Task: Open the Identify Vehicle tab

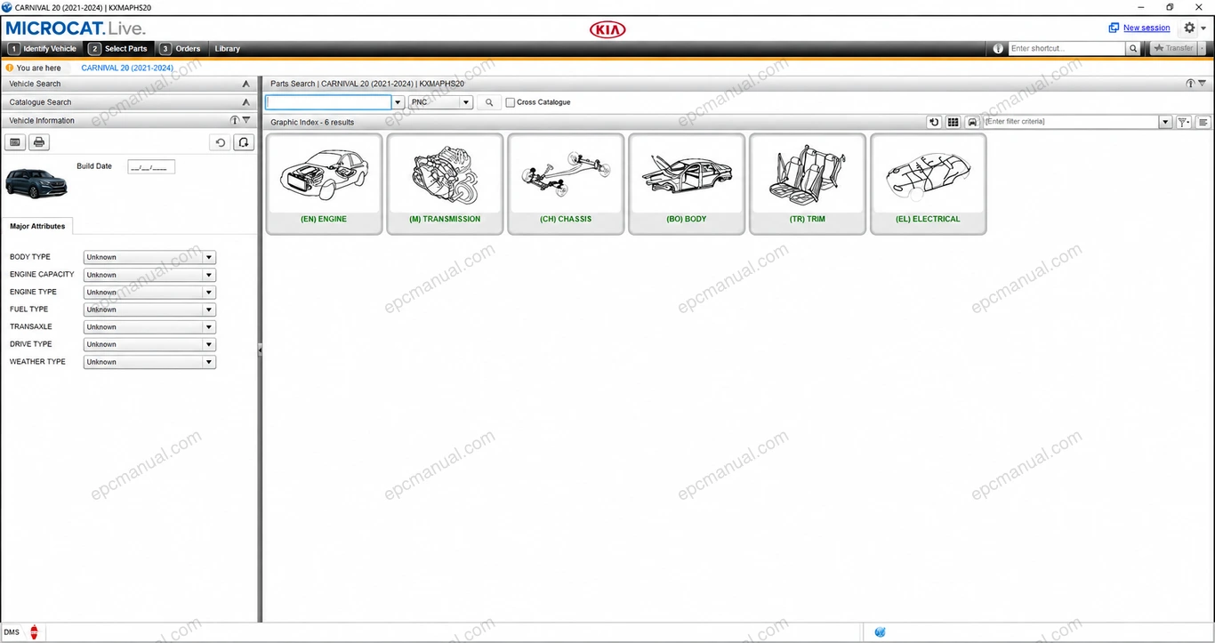Action: 43,49
